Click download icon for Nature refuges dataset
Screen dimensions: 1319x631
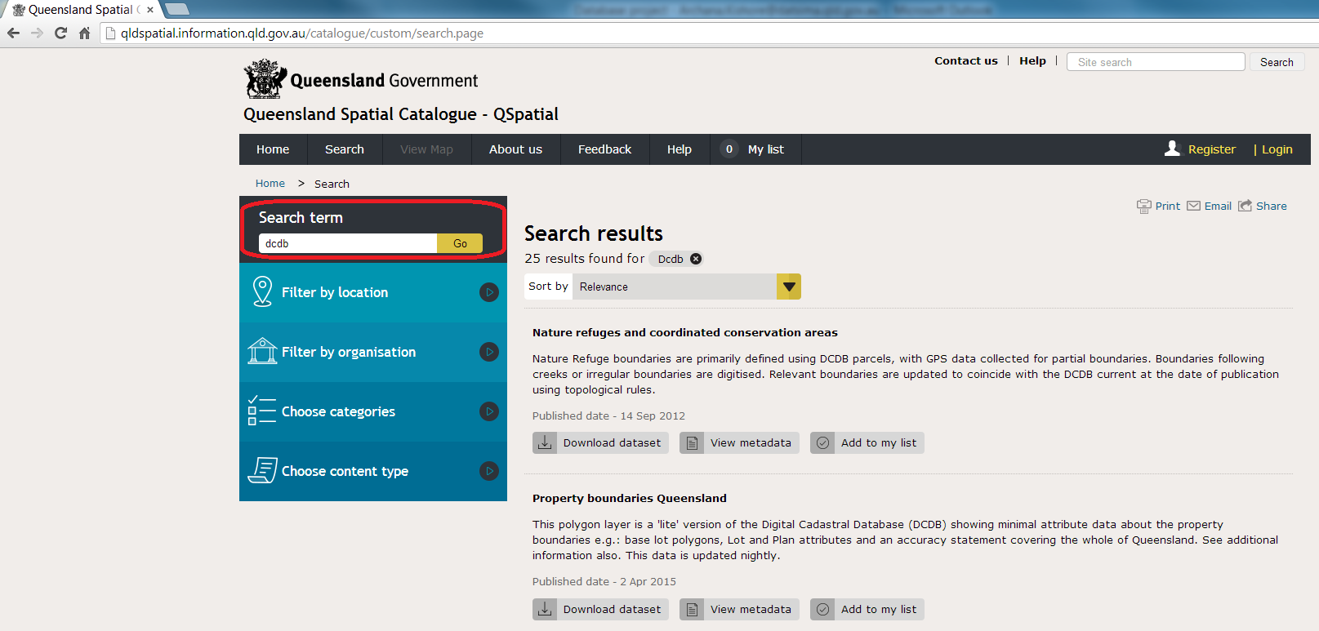(x=545, y=442)
